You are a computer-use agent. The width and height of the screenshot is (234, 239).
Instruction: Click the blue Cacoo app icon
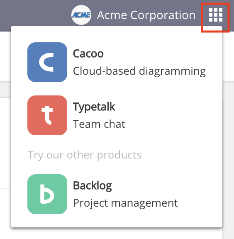point(47,62)
